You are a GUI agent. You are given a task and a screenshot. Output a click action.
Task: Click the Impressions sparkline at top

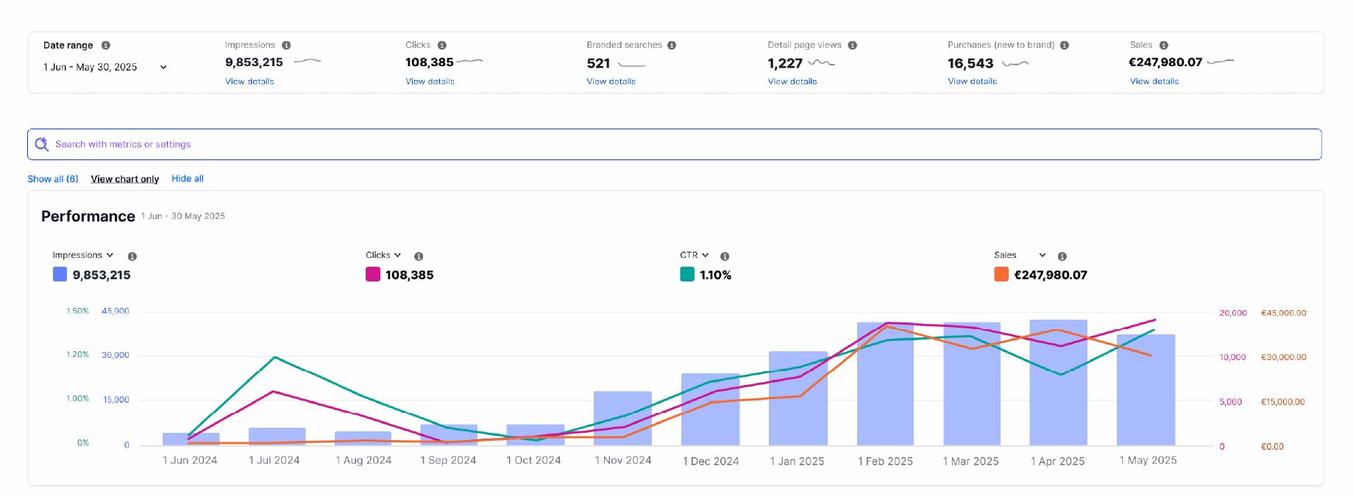pyautogui.click(x=308, y=61)
